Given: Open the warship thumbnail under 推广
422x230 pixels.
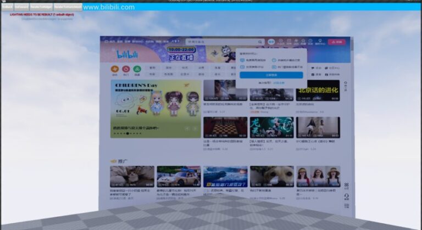Looking at the screenshot, I should pos(225,176).
